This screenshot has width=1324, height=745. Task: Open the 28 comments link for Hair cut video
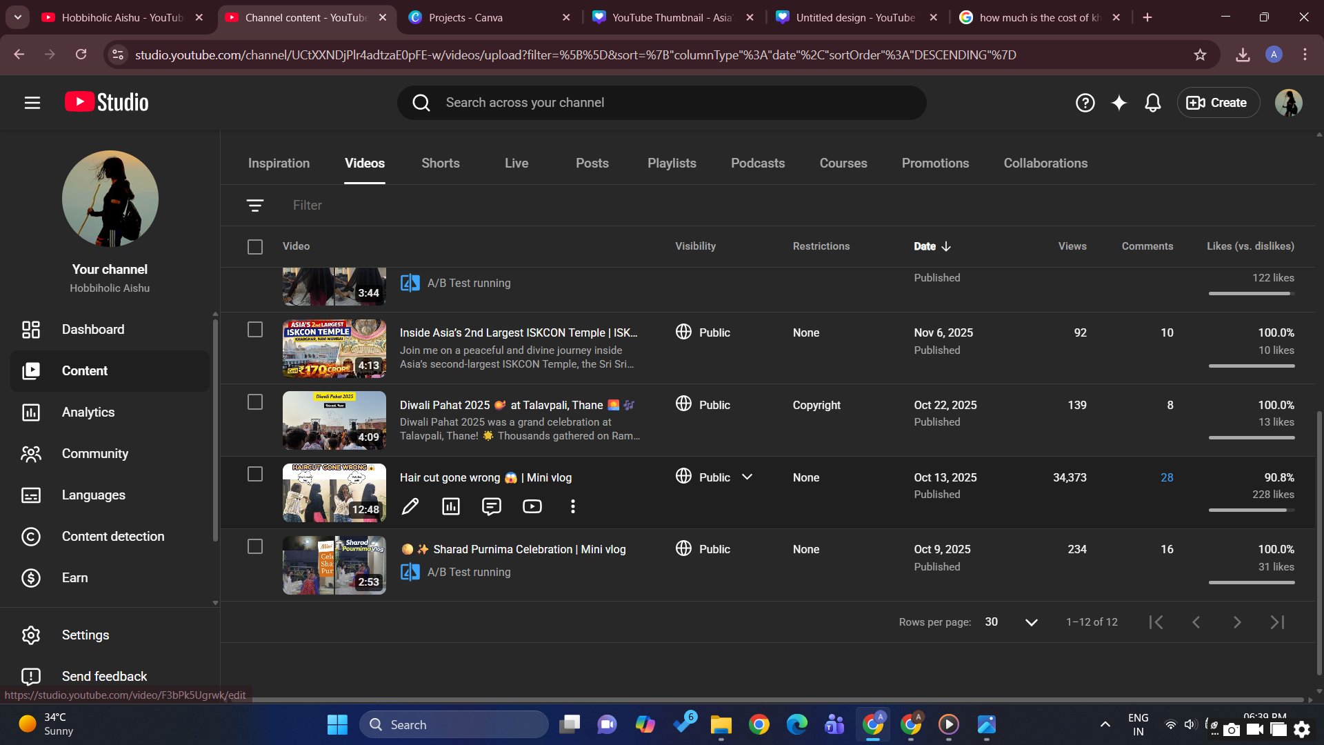pyautogui.click(x=1166, y=477)
